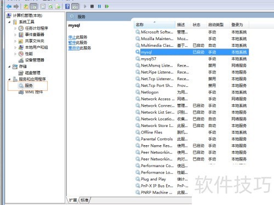This screenshot has width=274, height=205.
Task: Switch to the 扩展 tab
Action: pos(73,200)
